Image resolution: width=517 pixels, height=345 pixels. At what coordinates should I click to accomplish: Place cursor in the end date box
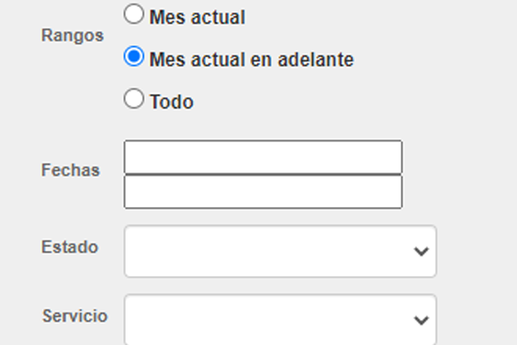(263, 191)
